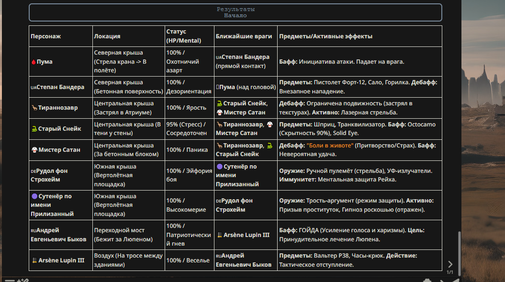This screenshot has width=505, height=282.
Task: Select Arsène Lupin III in the Персонаж column
Action: tap(57, 260)
